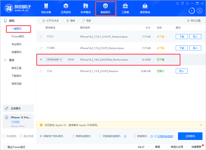Switch to iTunes刷机 in the sidebar
The image size is (206, 150).
(18, 37)
